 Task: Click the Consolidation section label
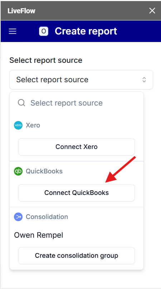click(47, 217)
